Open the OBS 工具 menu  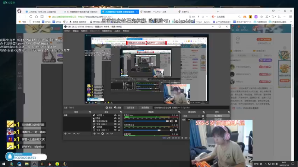pos(117,31)
